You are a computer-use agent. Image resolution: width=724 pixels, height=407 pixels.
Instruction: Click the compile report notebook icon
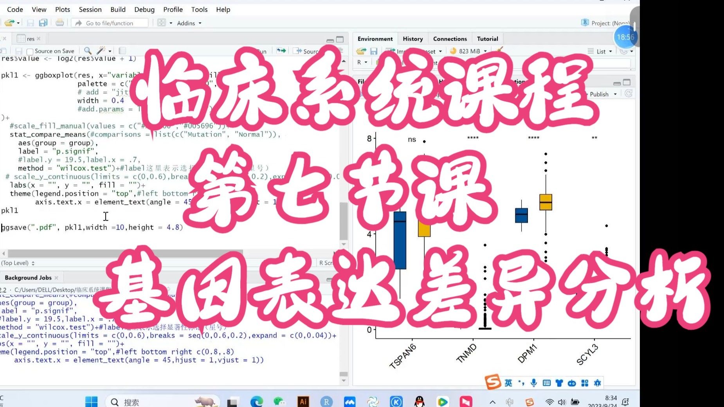point(122,51)
